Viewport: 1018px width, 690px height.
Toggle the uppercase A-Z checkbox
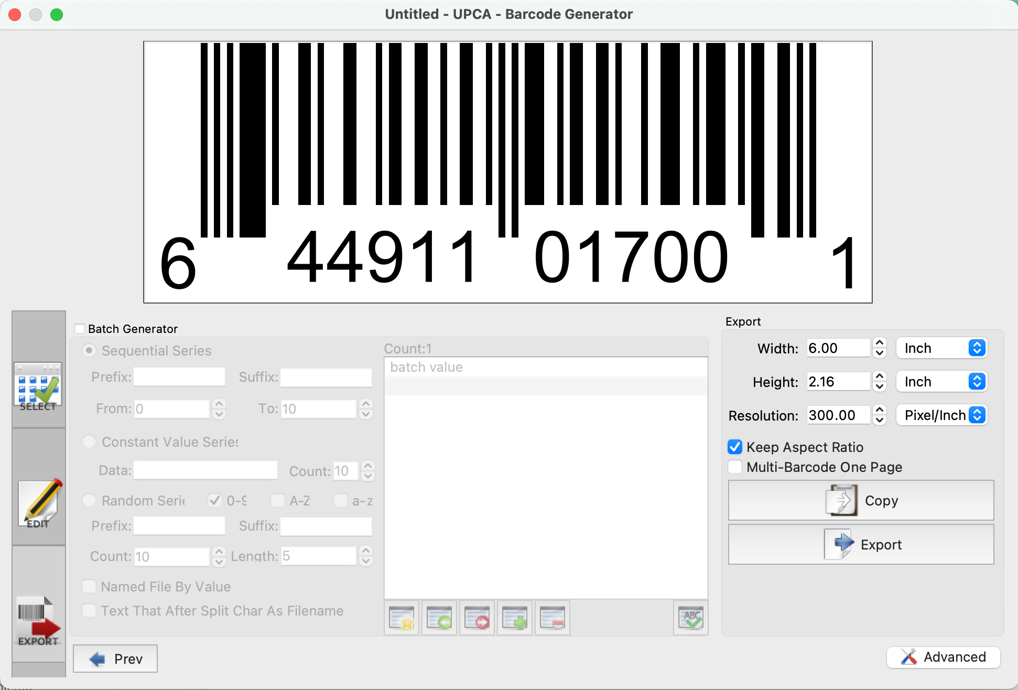(277, 500)
